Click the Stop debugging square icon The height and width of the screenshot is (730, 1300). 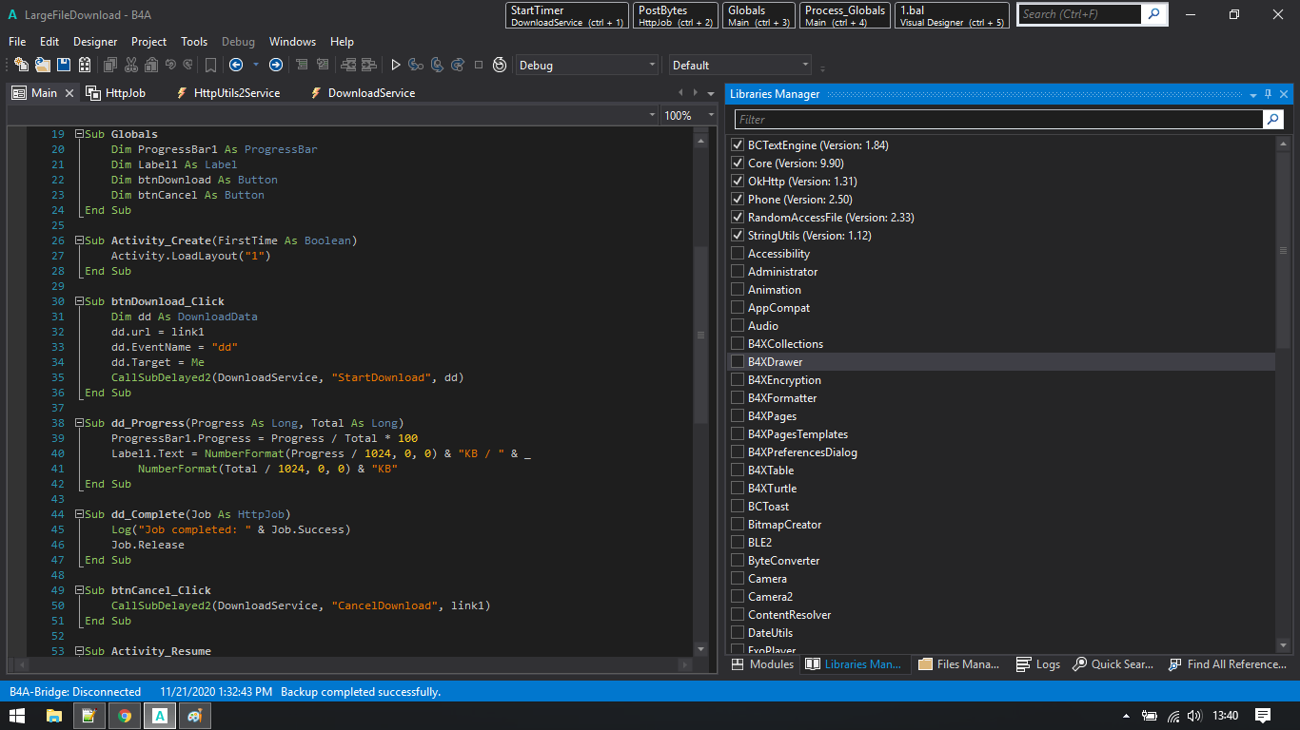point(479,65)
